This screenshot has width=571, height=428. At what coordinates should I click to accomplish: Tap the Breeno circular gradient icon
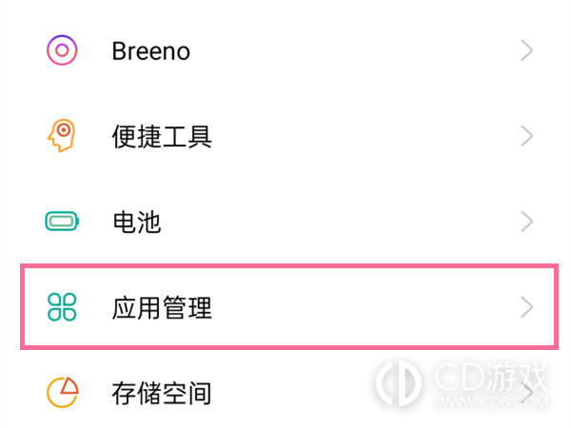(62, 50)
